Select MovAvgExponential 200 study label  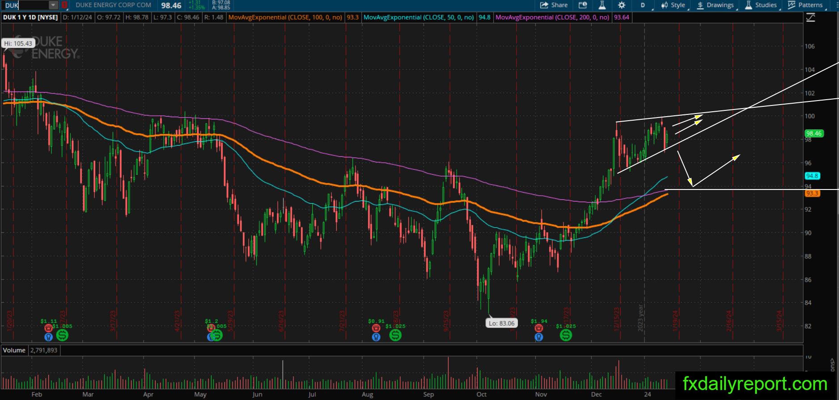[552, 17]
